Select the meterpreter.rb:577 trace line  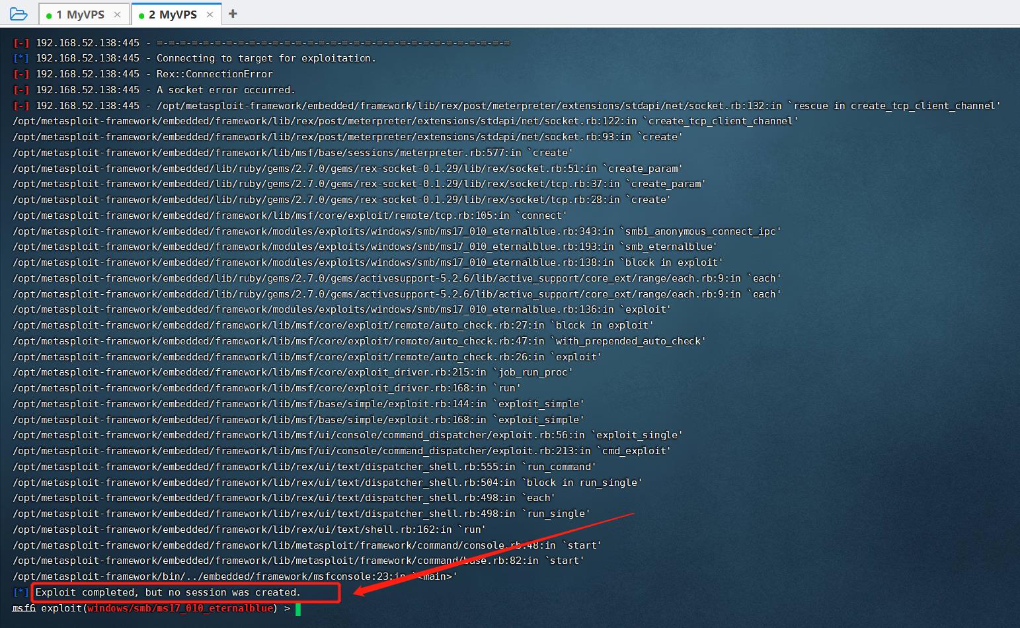pos(293,153)
